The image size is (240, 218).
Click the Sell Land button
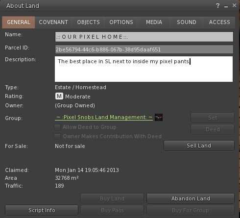(x=199, y=145)
